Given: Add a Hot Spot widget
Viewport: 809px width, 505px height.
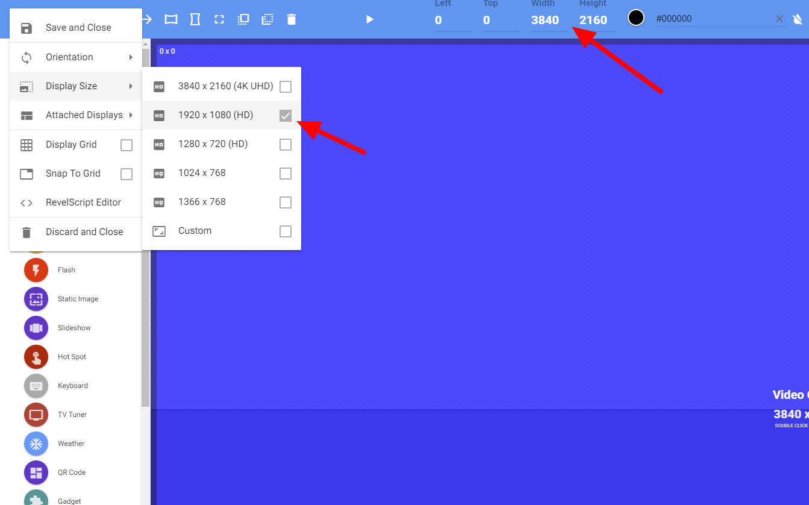Looking at the screenshot, I should (x=36, y=356).
